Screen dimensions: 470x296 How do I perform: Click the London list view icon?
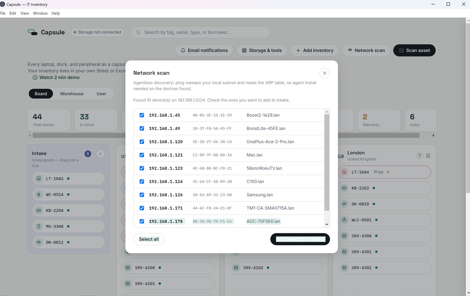click(x=428, y=156)
